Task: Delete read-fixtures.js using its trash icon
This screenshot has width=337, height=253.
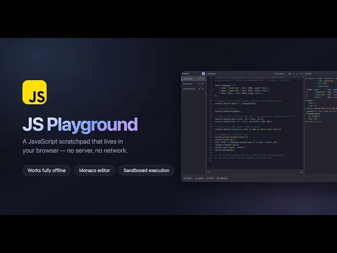Action: (x=203, y=89)
